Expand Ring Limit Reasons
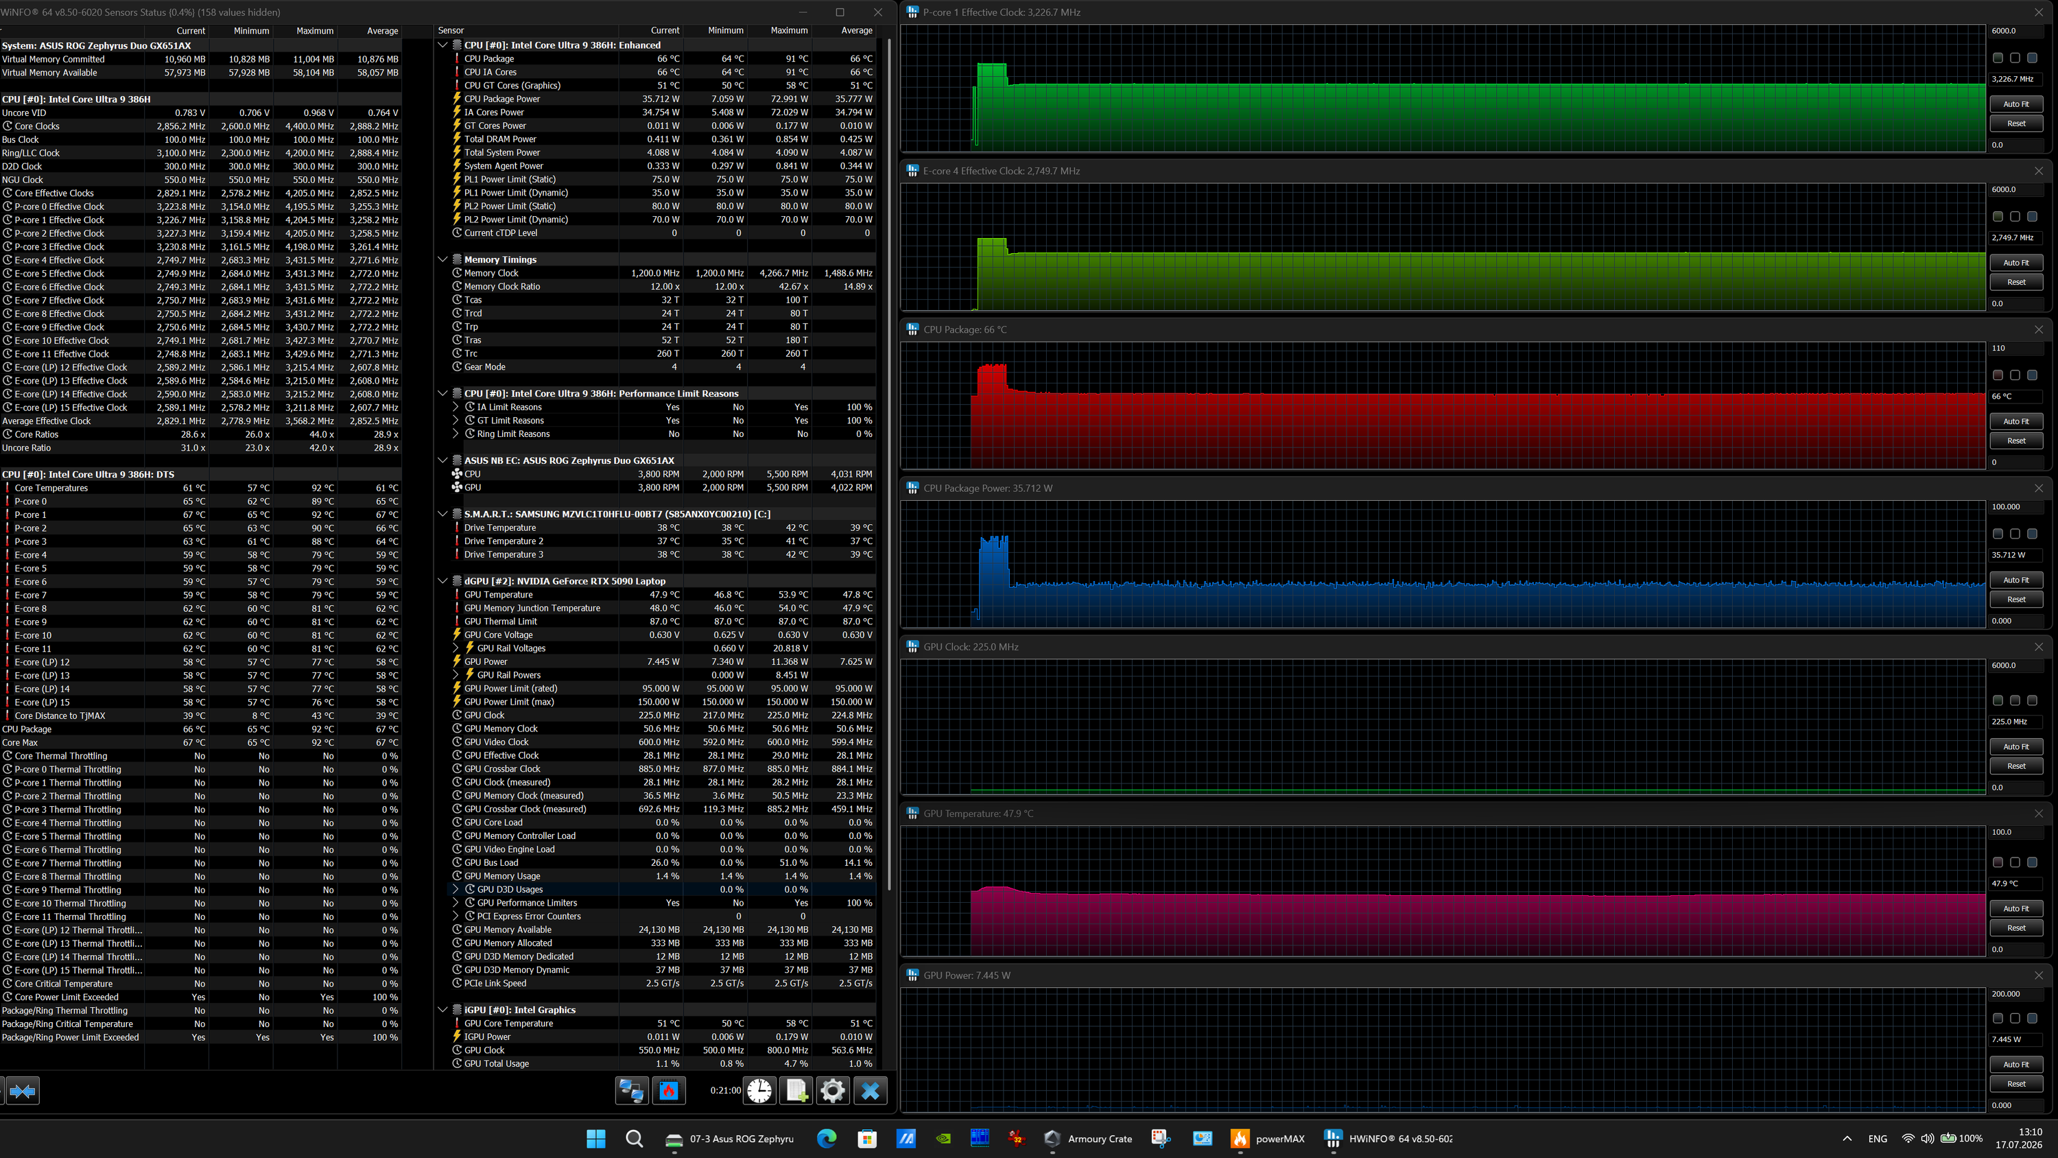This screenshot has width=2058, height=1158. pyautogui.click(x=456, y=434)
